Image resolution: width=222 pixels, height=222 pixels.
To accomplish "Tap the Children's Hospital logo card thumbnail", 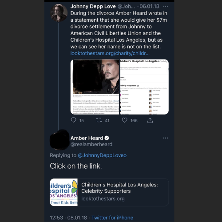I will click(x=64, y=192).
